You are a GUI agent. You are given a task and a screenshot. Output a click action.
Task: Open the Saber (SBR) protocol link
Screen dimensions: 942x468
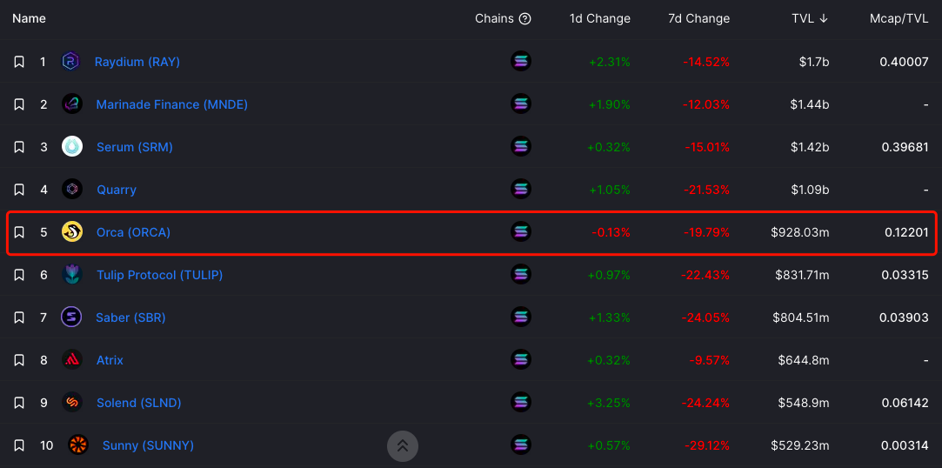[x=130, y=318]
